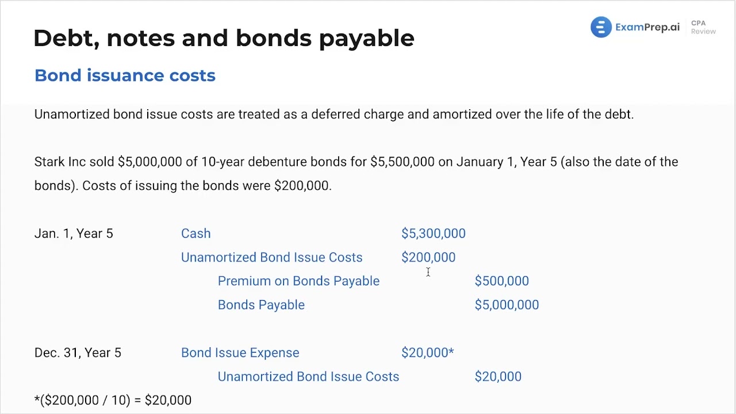The width and height of the screenshot is (736, 414).
Task: Click the 'Bond Issue Expense' account
Action: tap(240, 353)
